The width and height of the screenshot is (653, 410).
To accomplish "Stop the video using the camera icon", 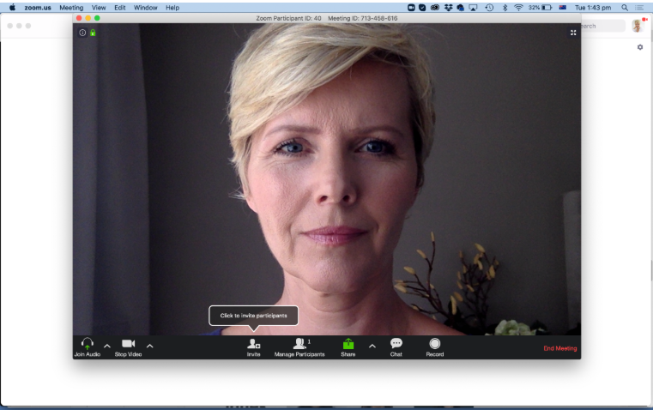I will (x=128, y=343).
